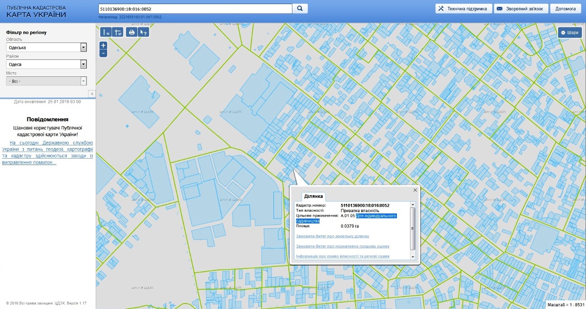Focus the cadastral number search field

(195, 9)
